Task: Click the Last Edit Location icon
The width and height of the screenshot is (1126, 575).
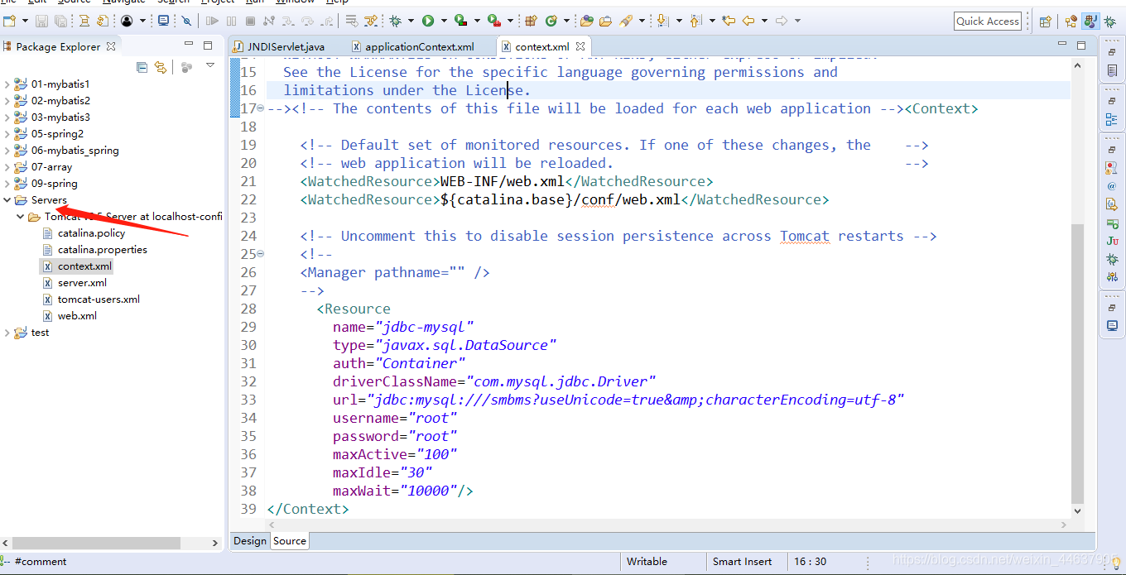Action: (729, 21)
